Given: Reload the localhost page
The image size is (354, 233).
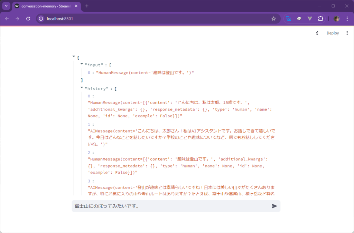Looking at the screenshot, I should point(28,19).
